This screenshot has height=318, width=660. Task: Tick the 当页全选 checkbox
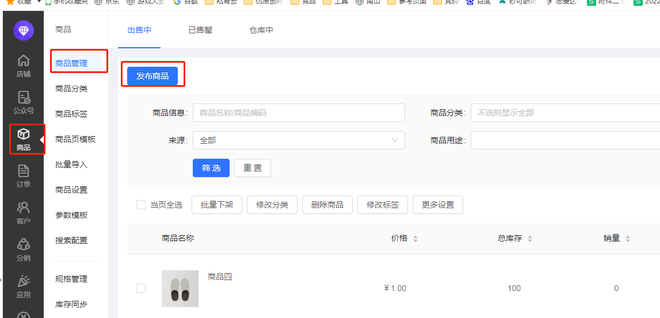[x=141, y=205]
